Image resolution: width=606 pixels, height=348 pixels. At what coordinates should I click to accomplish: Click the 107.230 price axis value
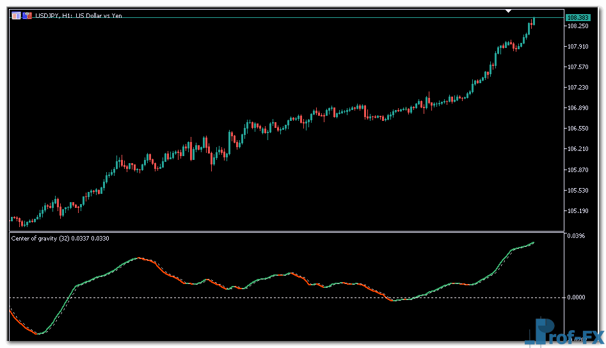(578, 88)
